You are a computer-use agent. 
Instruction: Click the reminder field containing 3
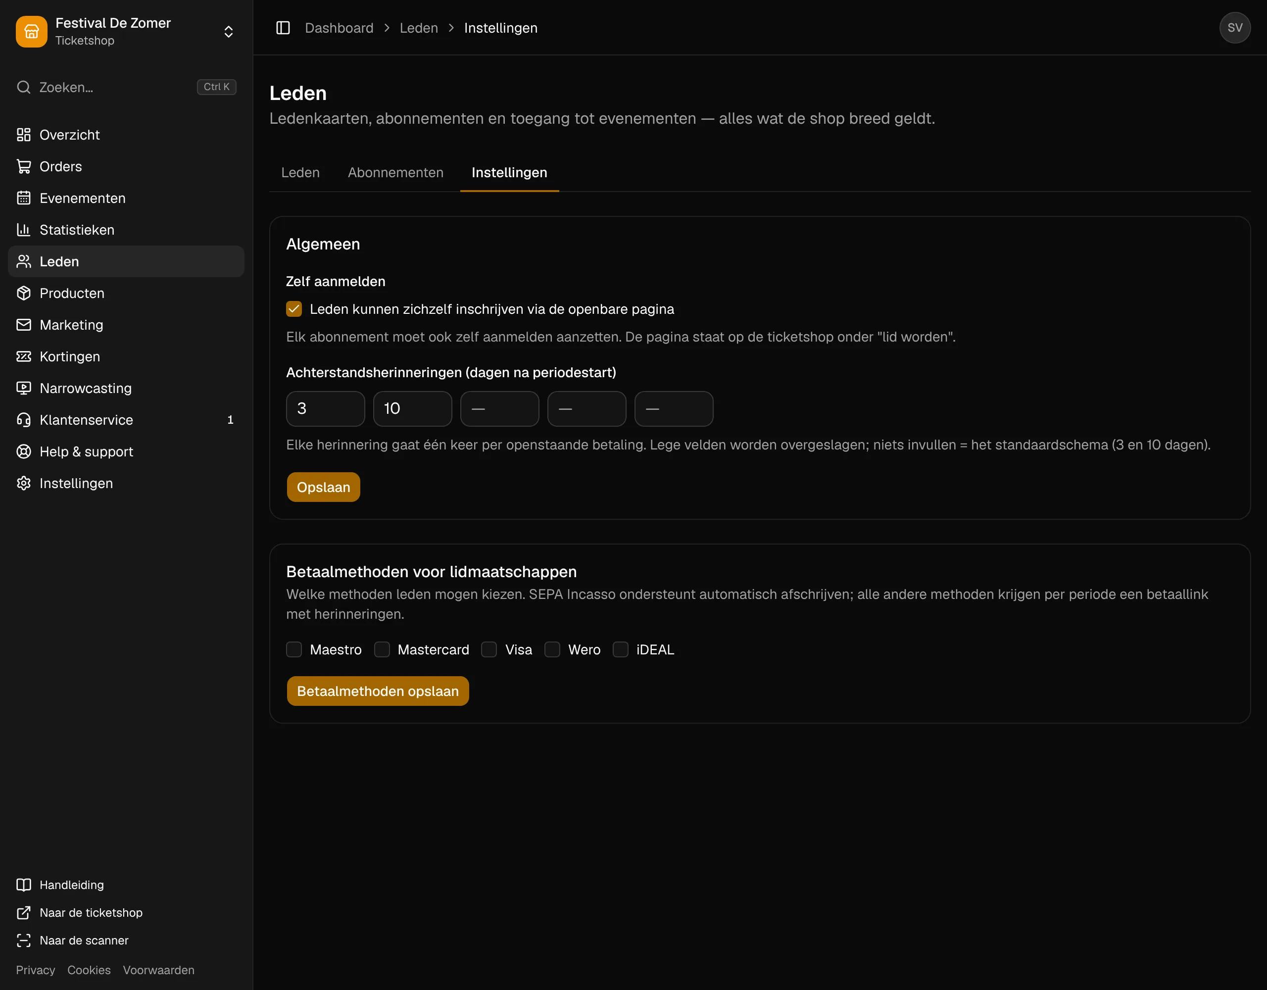(x=326, y=408)
